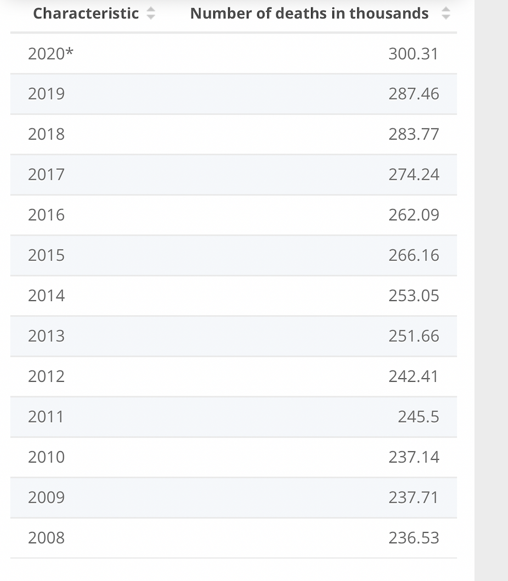Click the 2016 year cell

(46, 215)
